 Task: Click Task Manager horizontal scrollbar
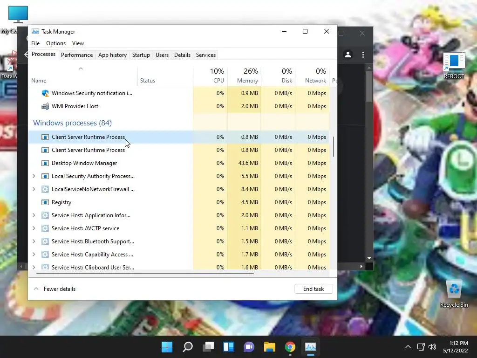145,274
